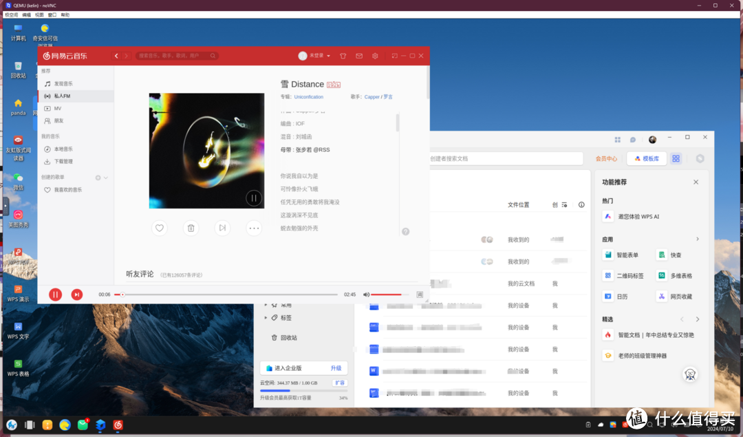This screenshot has height=437, width=743.
Task: Open 下载管理 download manager
Action: click(63, 162)
